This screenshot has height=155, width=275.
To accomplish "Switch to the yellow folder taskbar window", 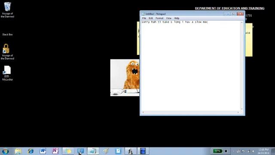I will 68,151.
